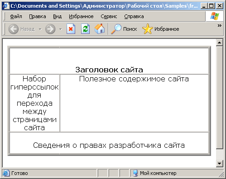This screenshot has height=179, width=226.
Task: Click Мой компьютер zone in status bar
Action: pyautogui.click(x=154, y=173)
